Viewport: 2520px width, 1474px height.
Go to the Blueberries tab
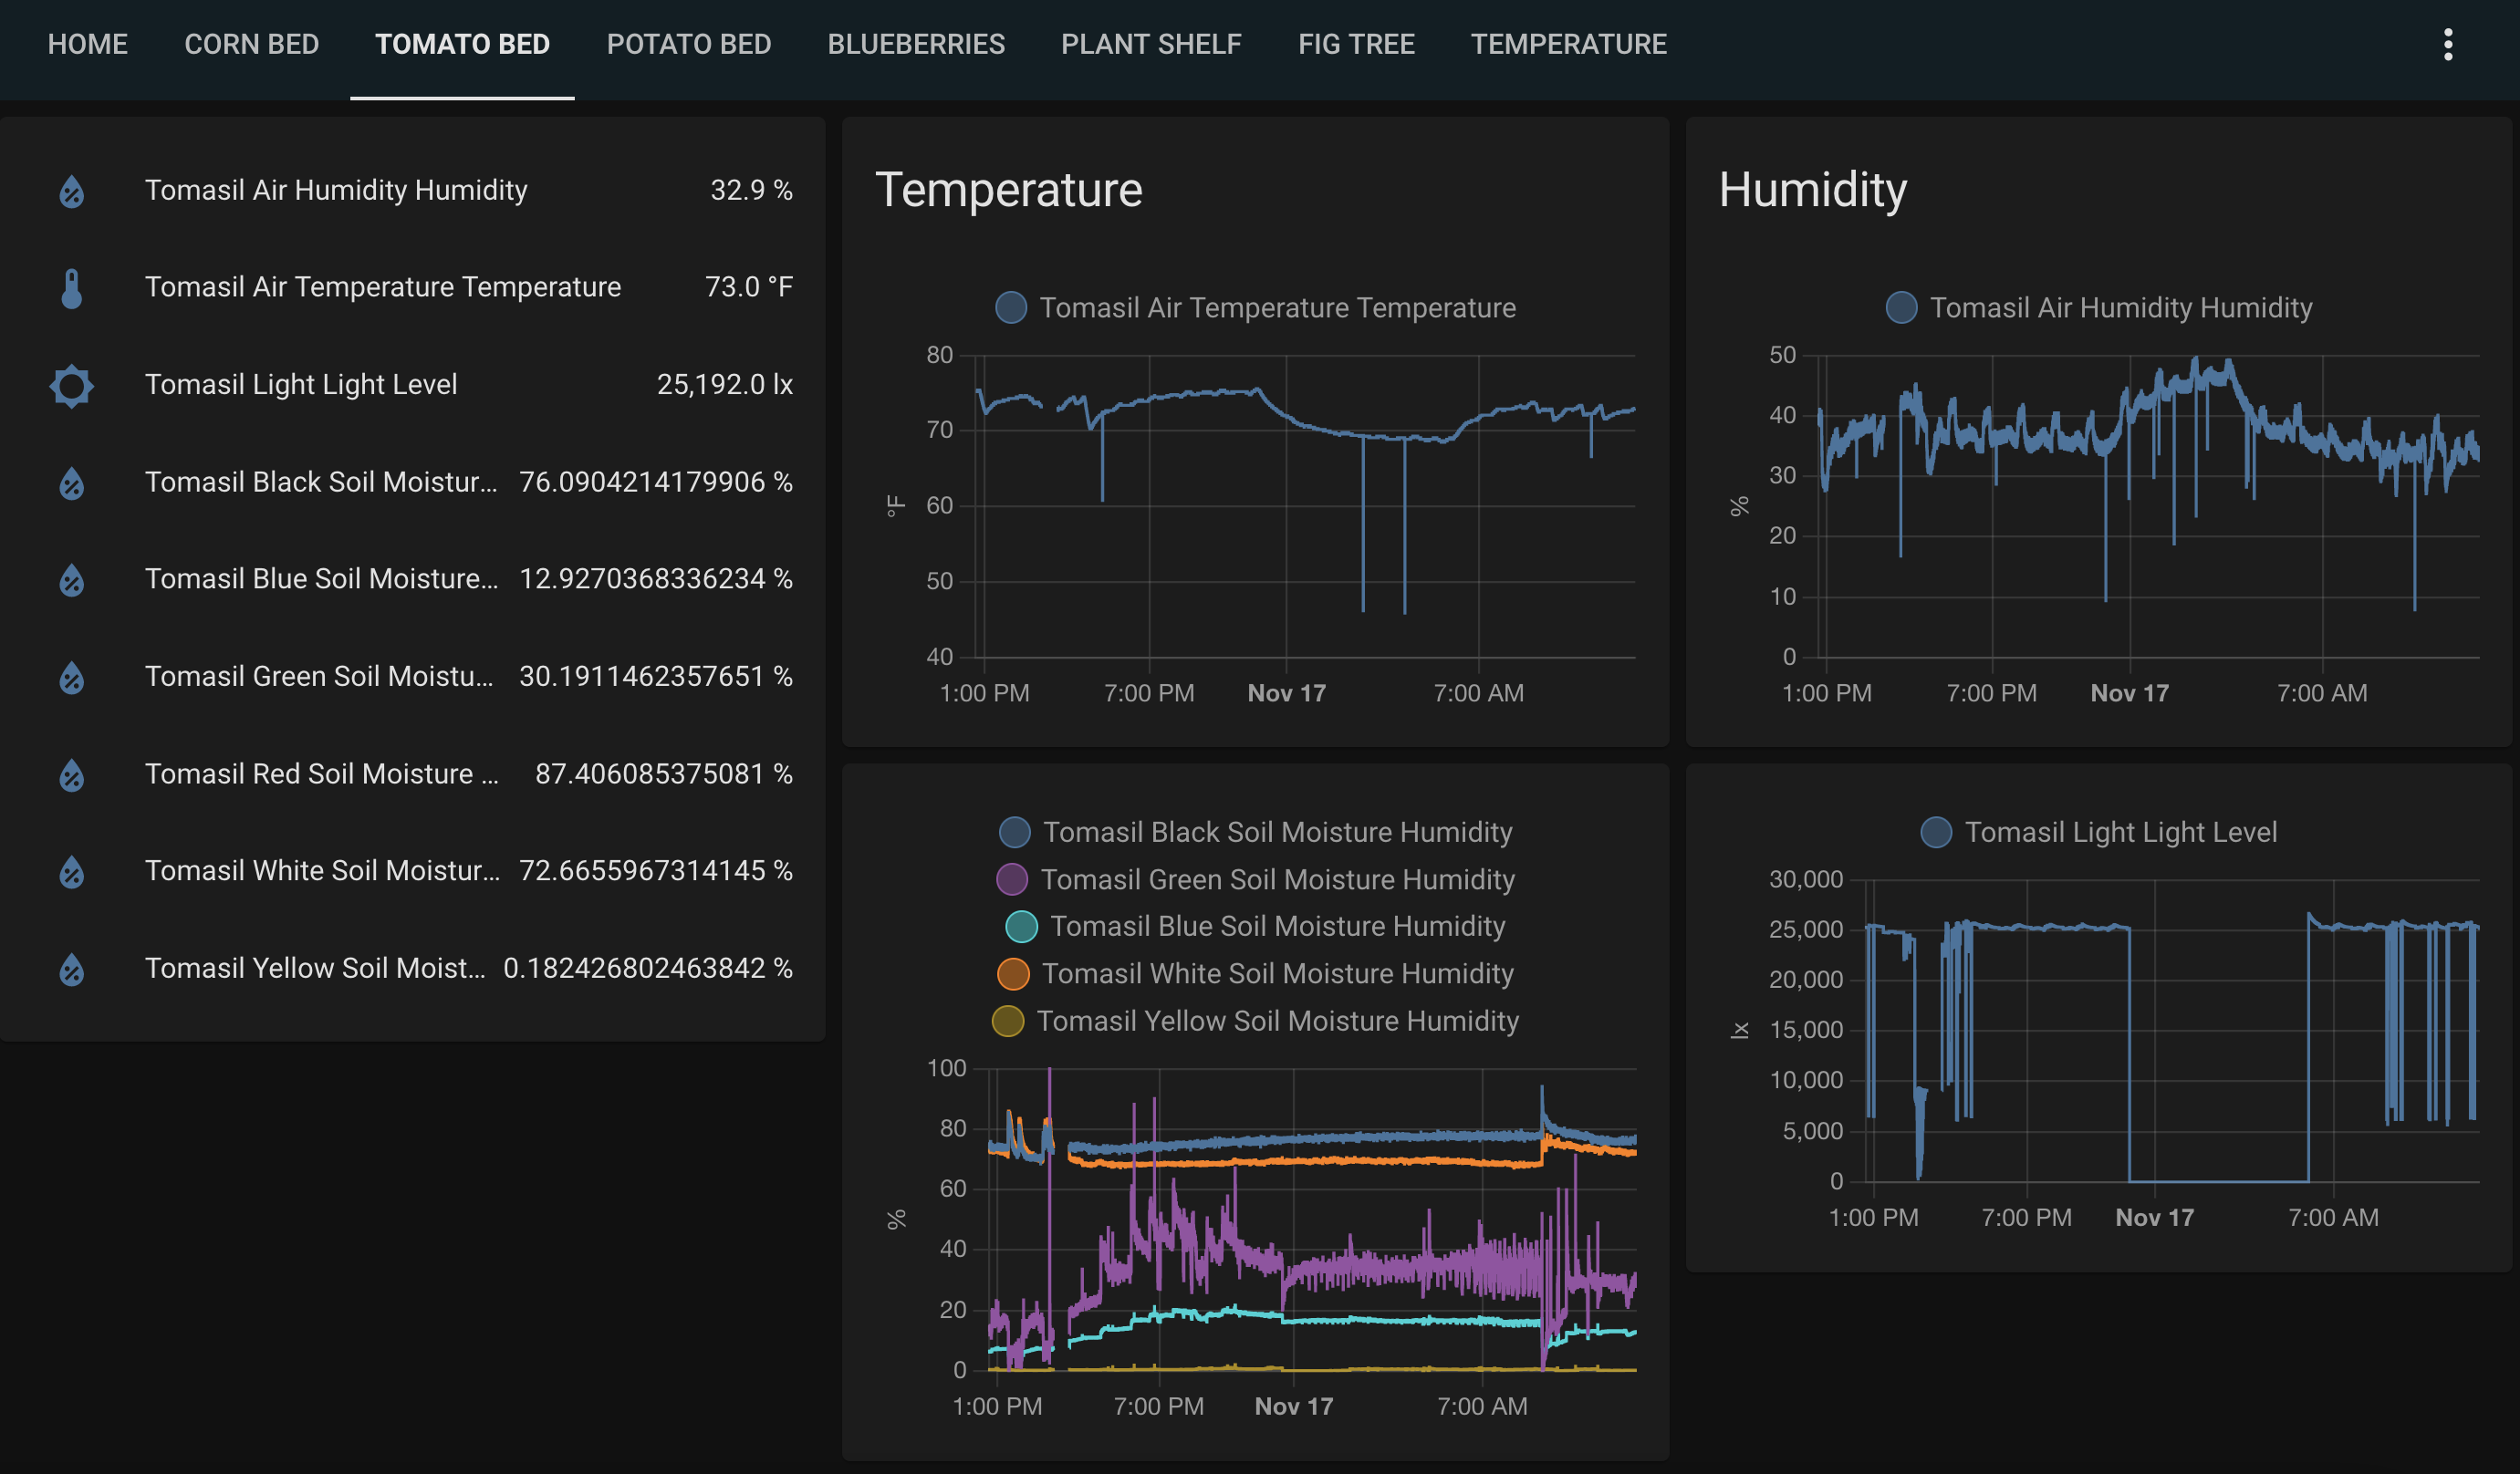point(915,44)
